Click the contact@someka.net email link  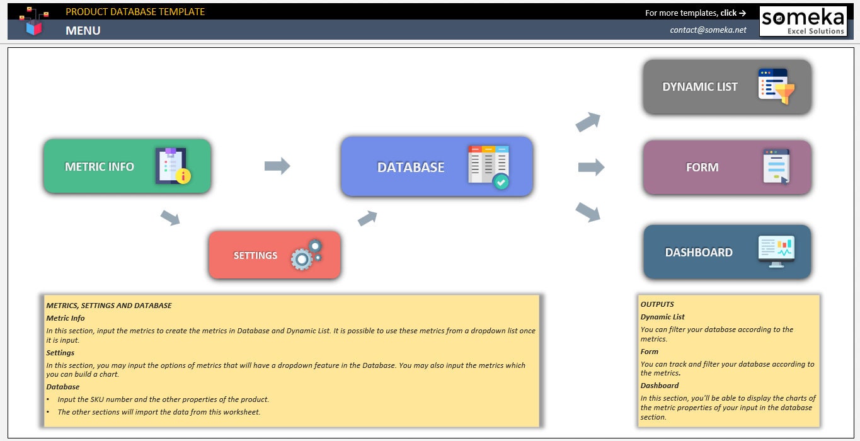(x=708, y=29)
